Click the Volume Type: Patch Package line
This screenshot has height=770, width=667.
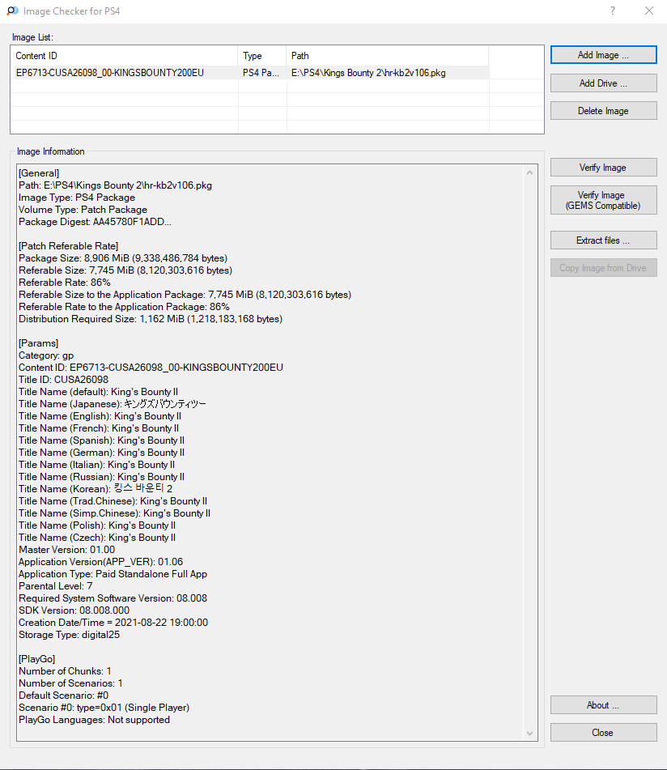[83, 209]
